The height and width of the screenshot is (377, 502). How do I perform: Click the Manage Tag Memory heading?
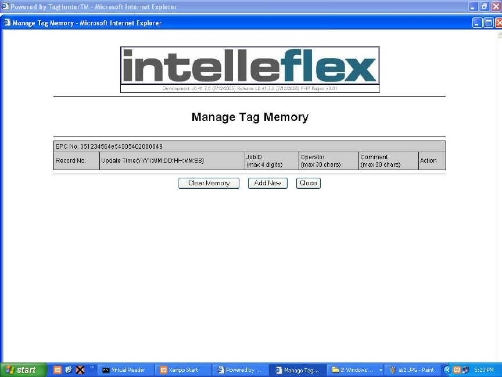[x=250, y=117]
